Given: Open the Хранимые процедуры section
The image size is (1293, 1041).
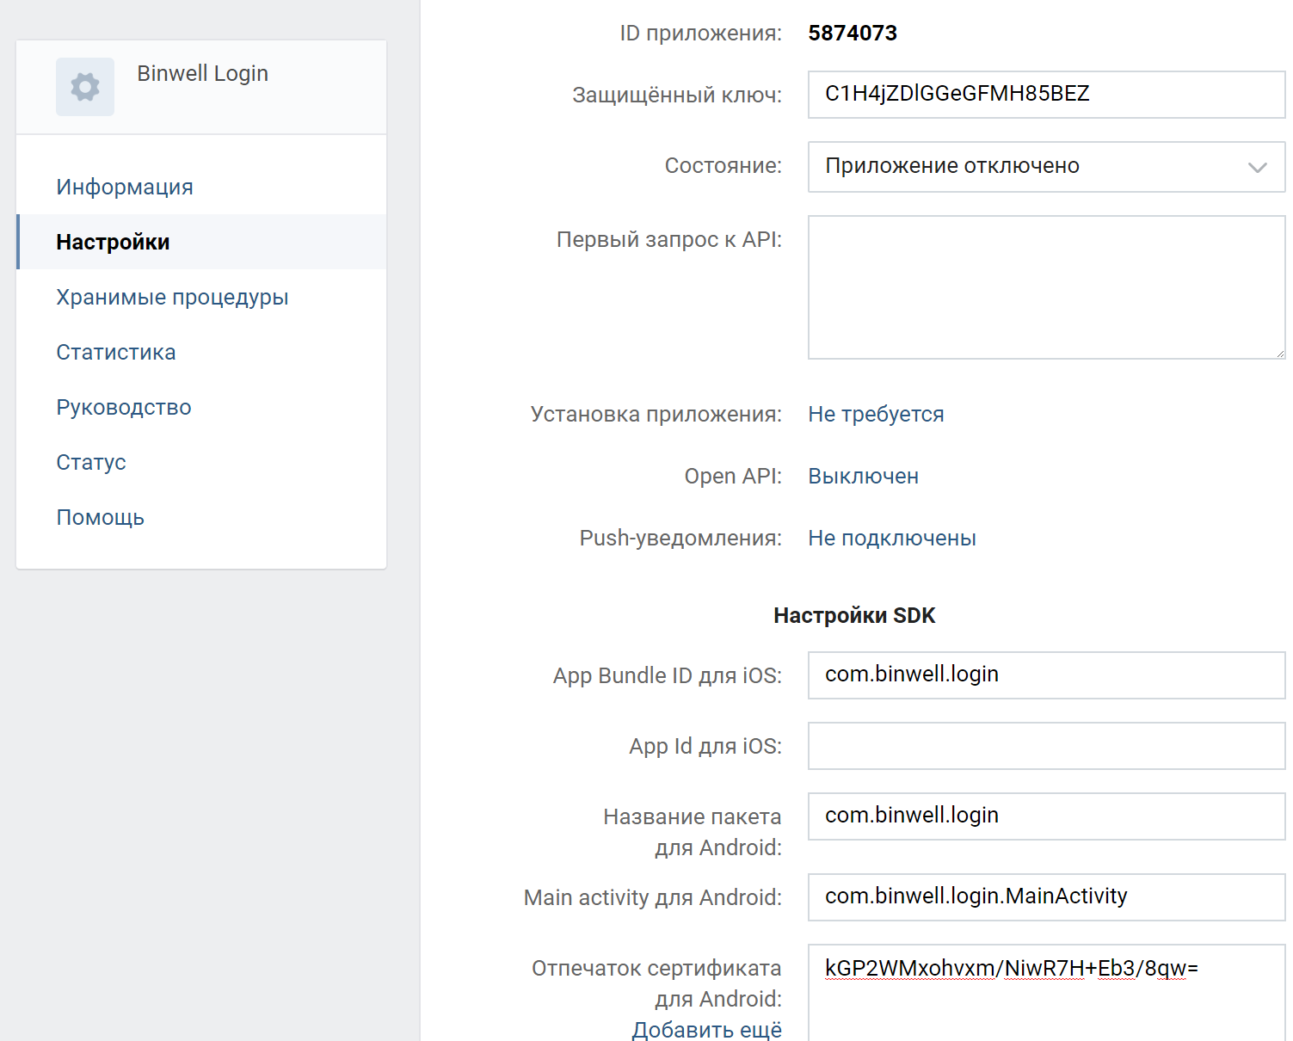Looking at the screenshot, I should tap(172, 297).
